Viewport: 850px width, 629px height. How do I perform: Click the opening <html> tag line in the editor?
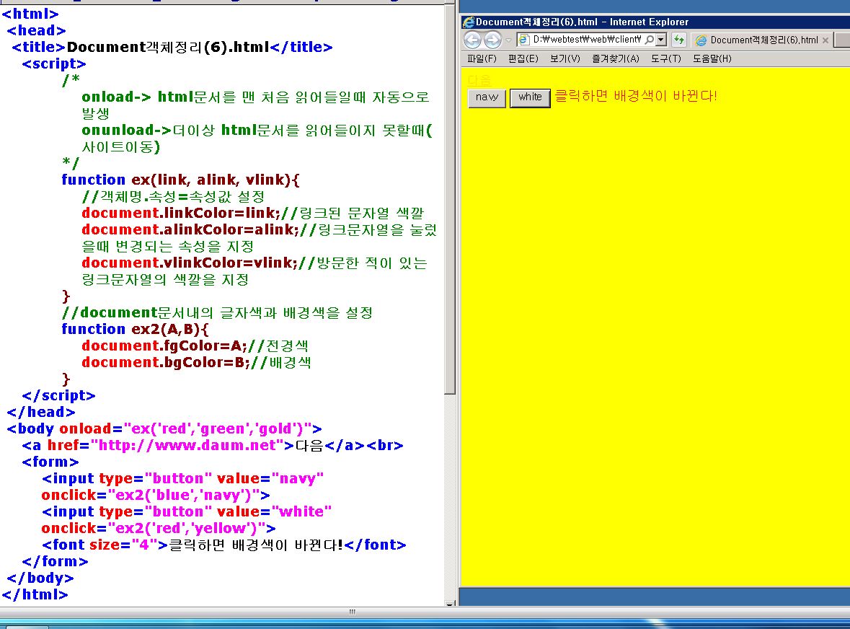[30, 14]
